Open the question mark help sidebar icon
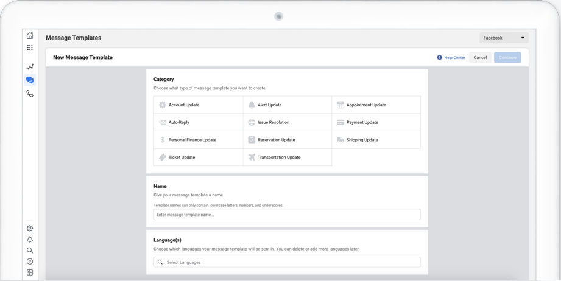Viewport: 561px width, 281px height. point(30,262)
